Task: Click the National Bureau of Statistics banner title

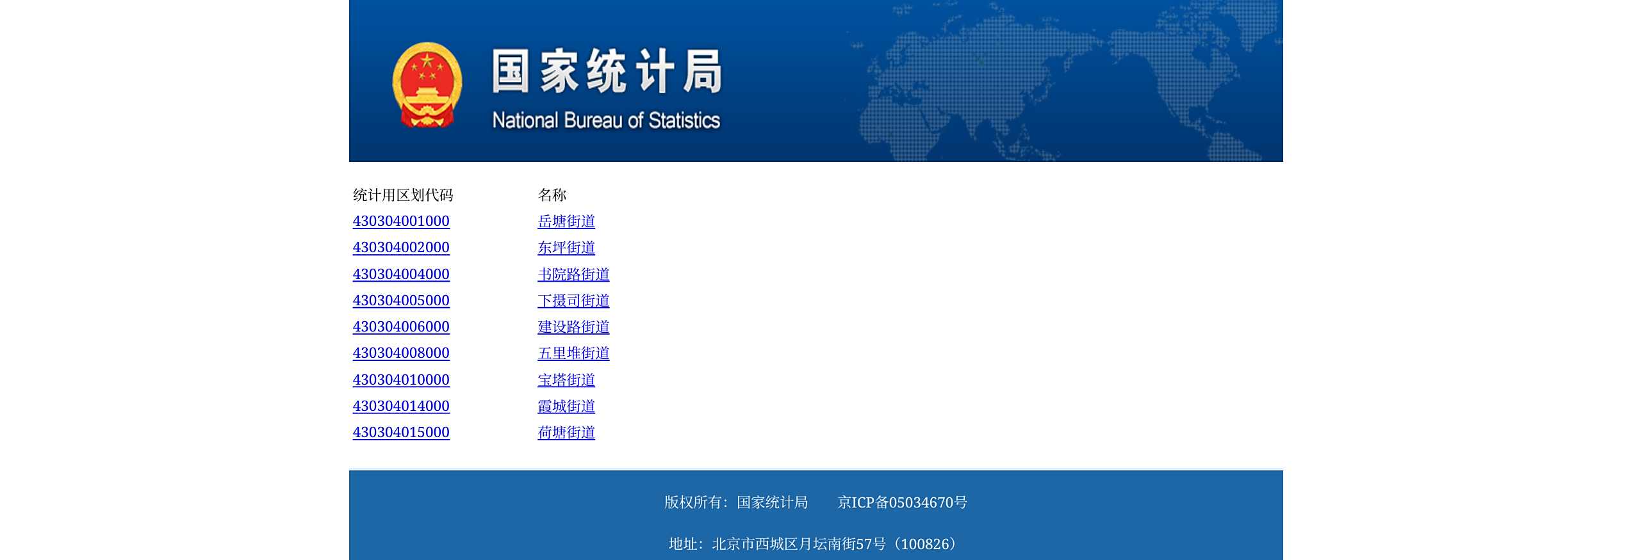Action: click(x=606, y=88)
